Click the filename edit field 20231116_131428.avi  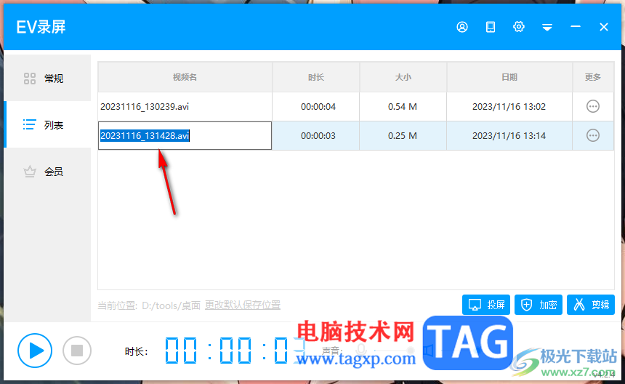(185, 135)
